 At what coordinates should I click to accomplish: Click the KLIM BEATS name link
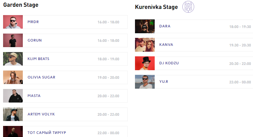38,59
